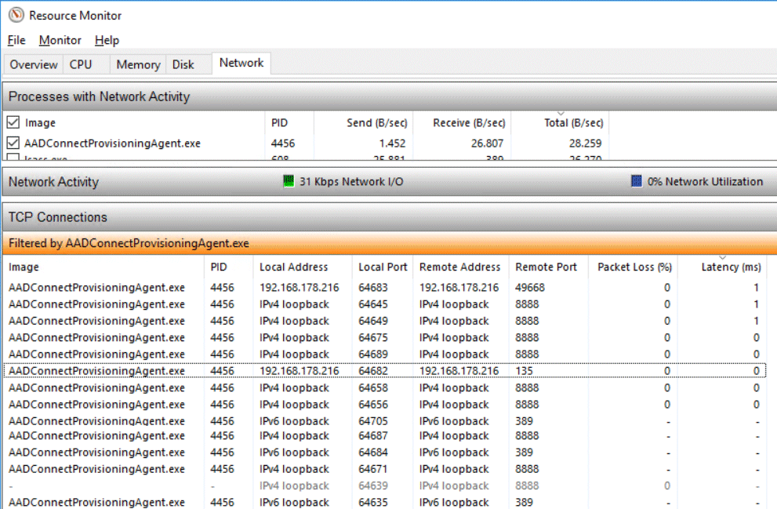Screen dimensions: 777x509
Task: Switch to the Overview tab
Action: [x=34, y=64]
